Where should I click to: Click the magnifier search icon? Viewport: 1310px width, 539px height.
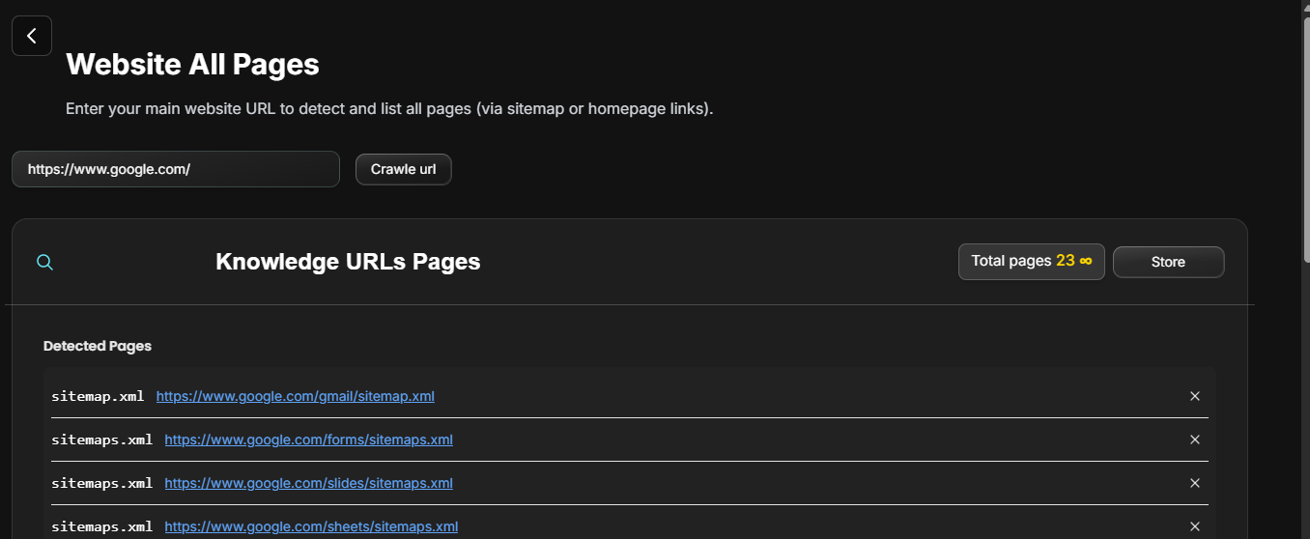coord(44,262)
